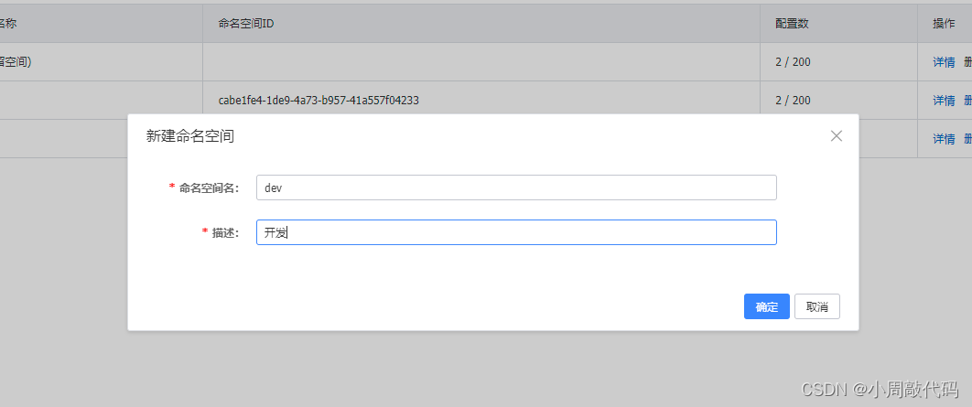This screenshot has width=972, height=407.
Task: Open 详情 link in the third row
Action: 944,139
